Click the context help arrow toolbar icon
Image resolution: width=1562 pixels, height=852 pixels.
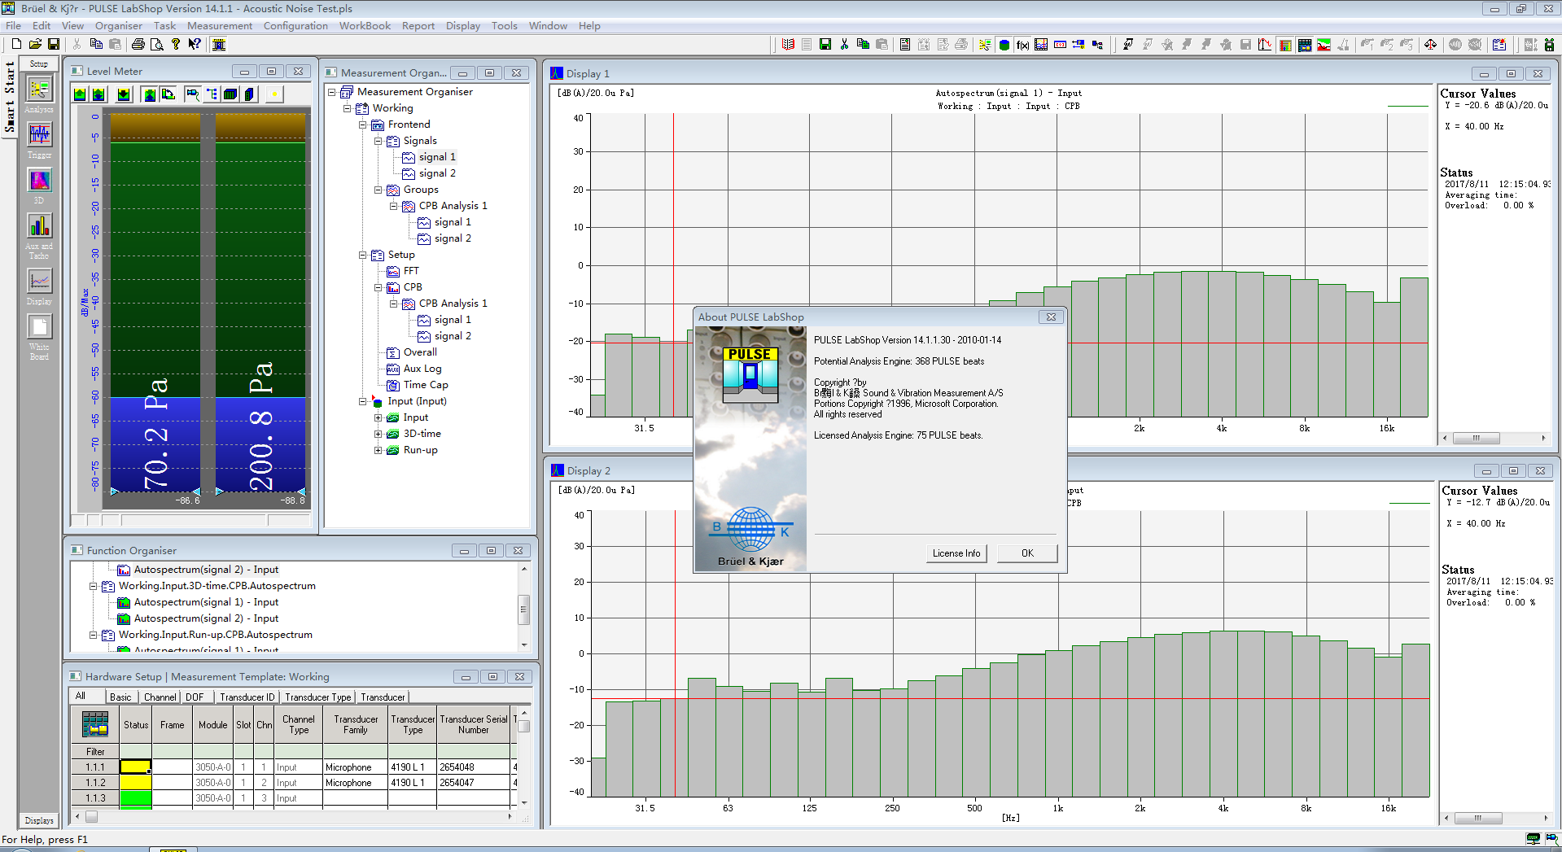195,44
